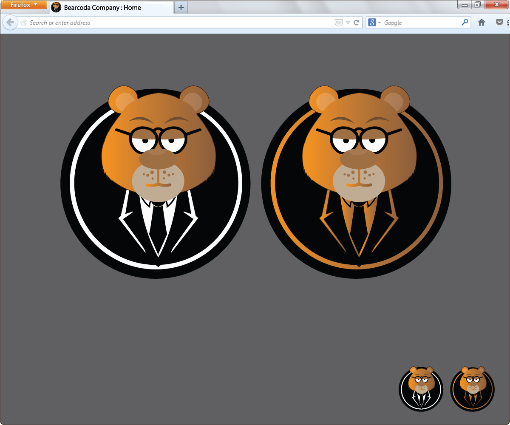This screenshot has width=510, height=425.
Task: Open the bookmarks dropdown arrow
Action: [347, 23]
